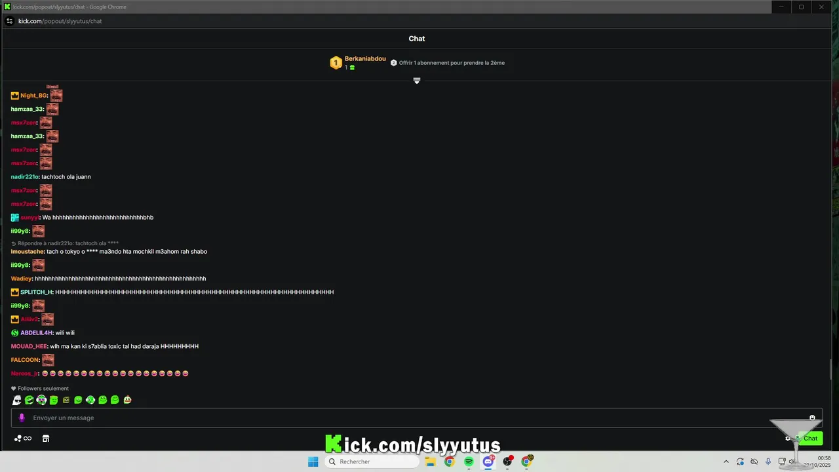
Task: Open Windows Start menu
Action: click(x=313, y=462)
